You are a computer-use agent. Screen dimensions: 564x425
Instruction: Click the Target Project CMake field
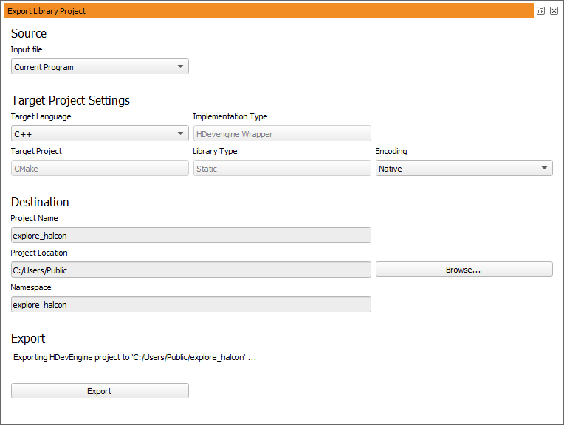[100, 169]
